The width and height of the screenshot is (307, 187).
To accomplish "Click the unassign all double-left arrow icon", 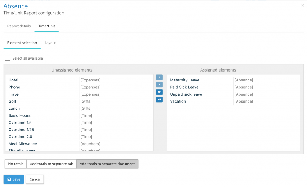I will click(159, 100).
